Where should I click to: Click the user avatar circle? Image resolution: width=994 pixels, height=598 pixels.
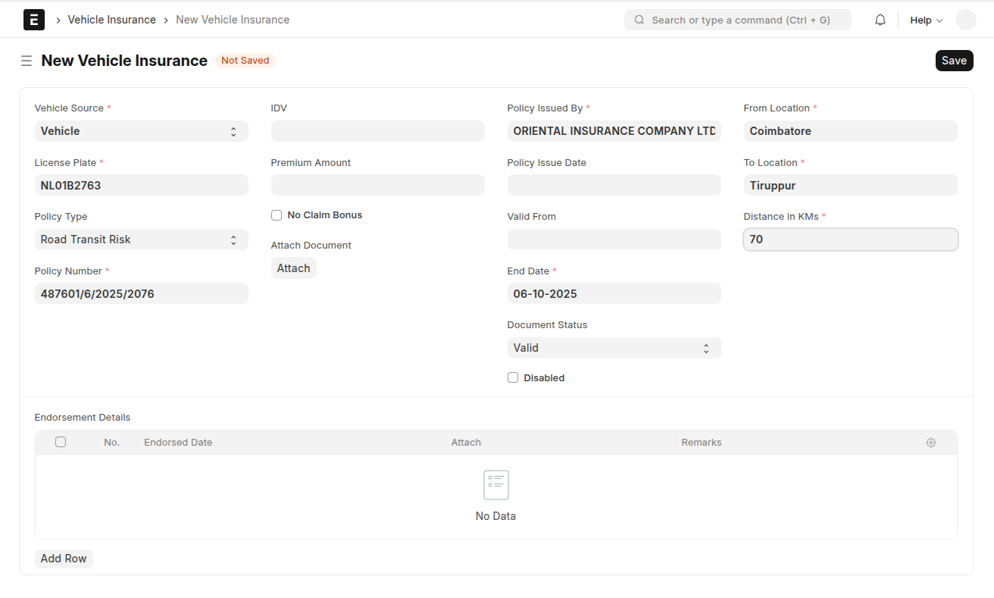[965, 20]
